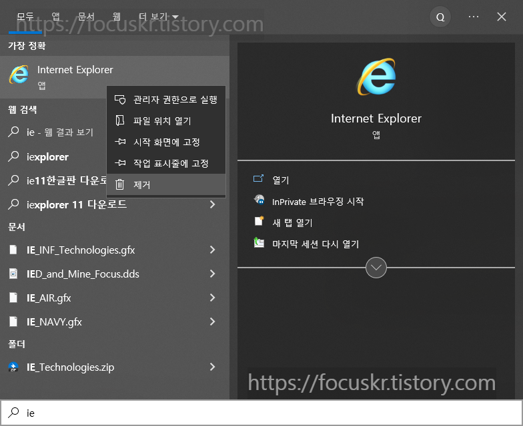523x426 pixels.
Task: Expand more actions with the circular chevron
Action: click(x=376, y=268)
